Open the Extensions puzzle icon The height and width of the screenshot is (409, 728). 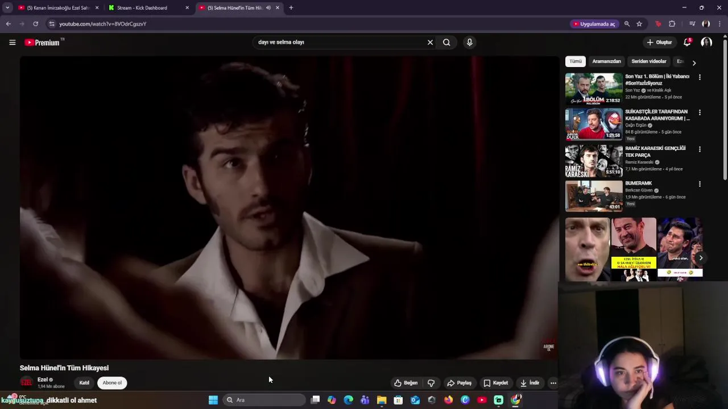pyautogui.click(x=672, y=24)
